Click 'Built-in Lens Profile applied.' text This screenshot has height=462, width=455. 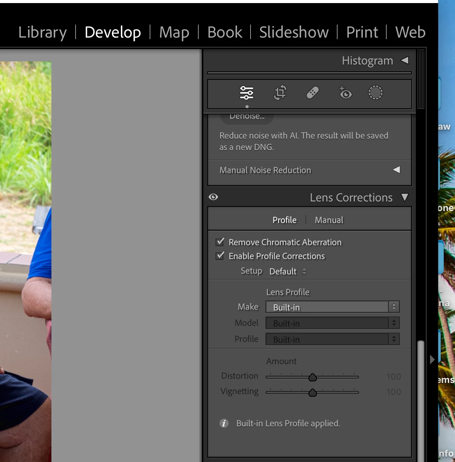click(288, 423)
